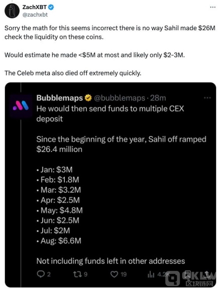220x289 pixels.
Task: Click the Aug: $6.6M line
Action: (x=59, y=241)
